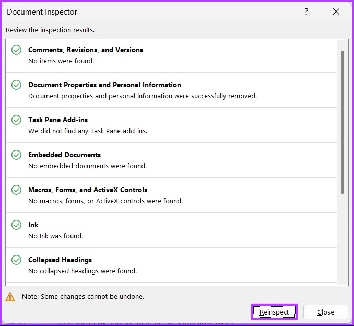Viewport: 354px width, 326px height.
Task: Click the Embedded Documents heading
Action: pos(64,155)
